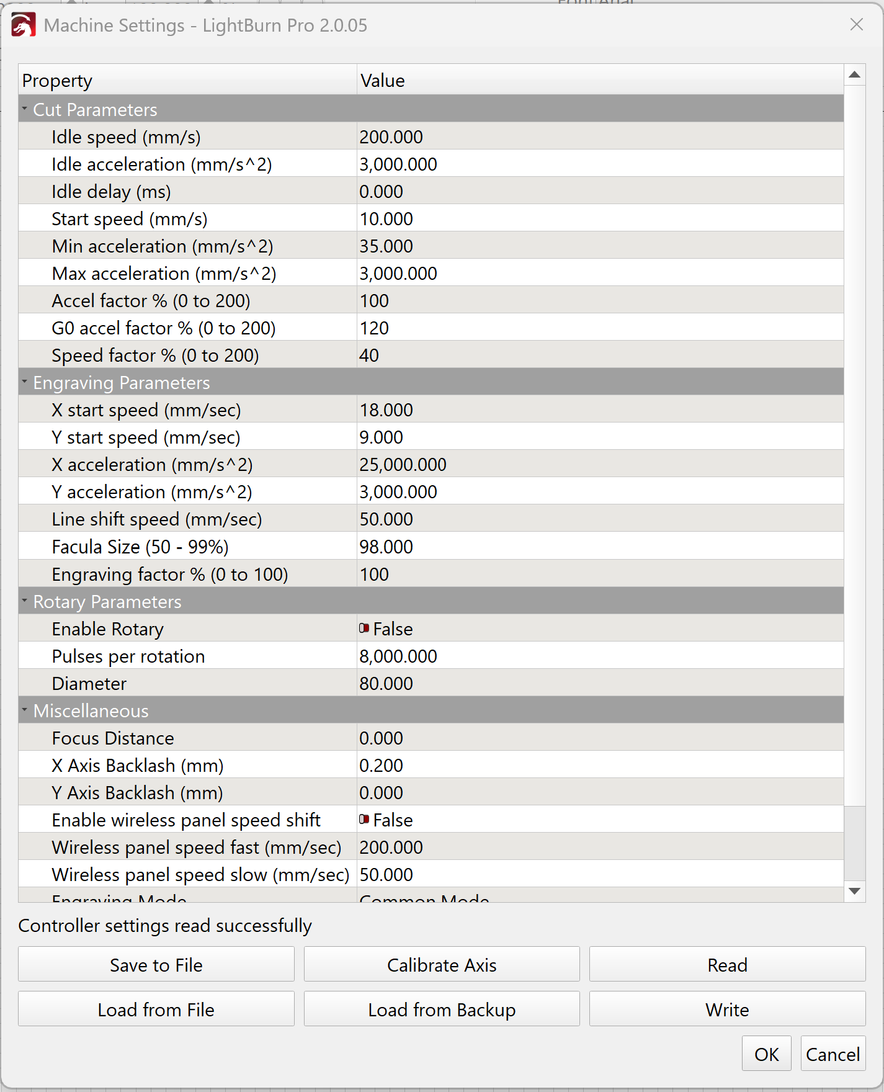Viewport: 884px width, 1092px height.
Task: Open Load from Backup
Action: tap(442, 1009)
